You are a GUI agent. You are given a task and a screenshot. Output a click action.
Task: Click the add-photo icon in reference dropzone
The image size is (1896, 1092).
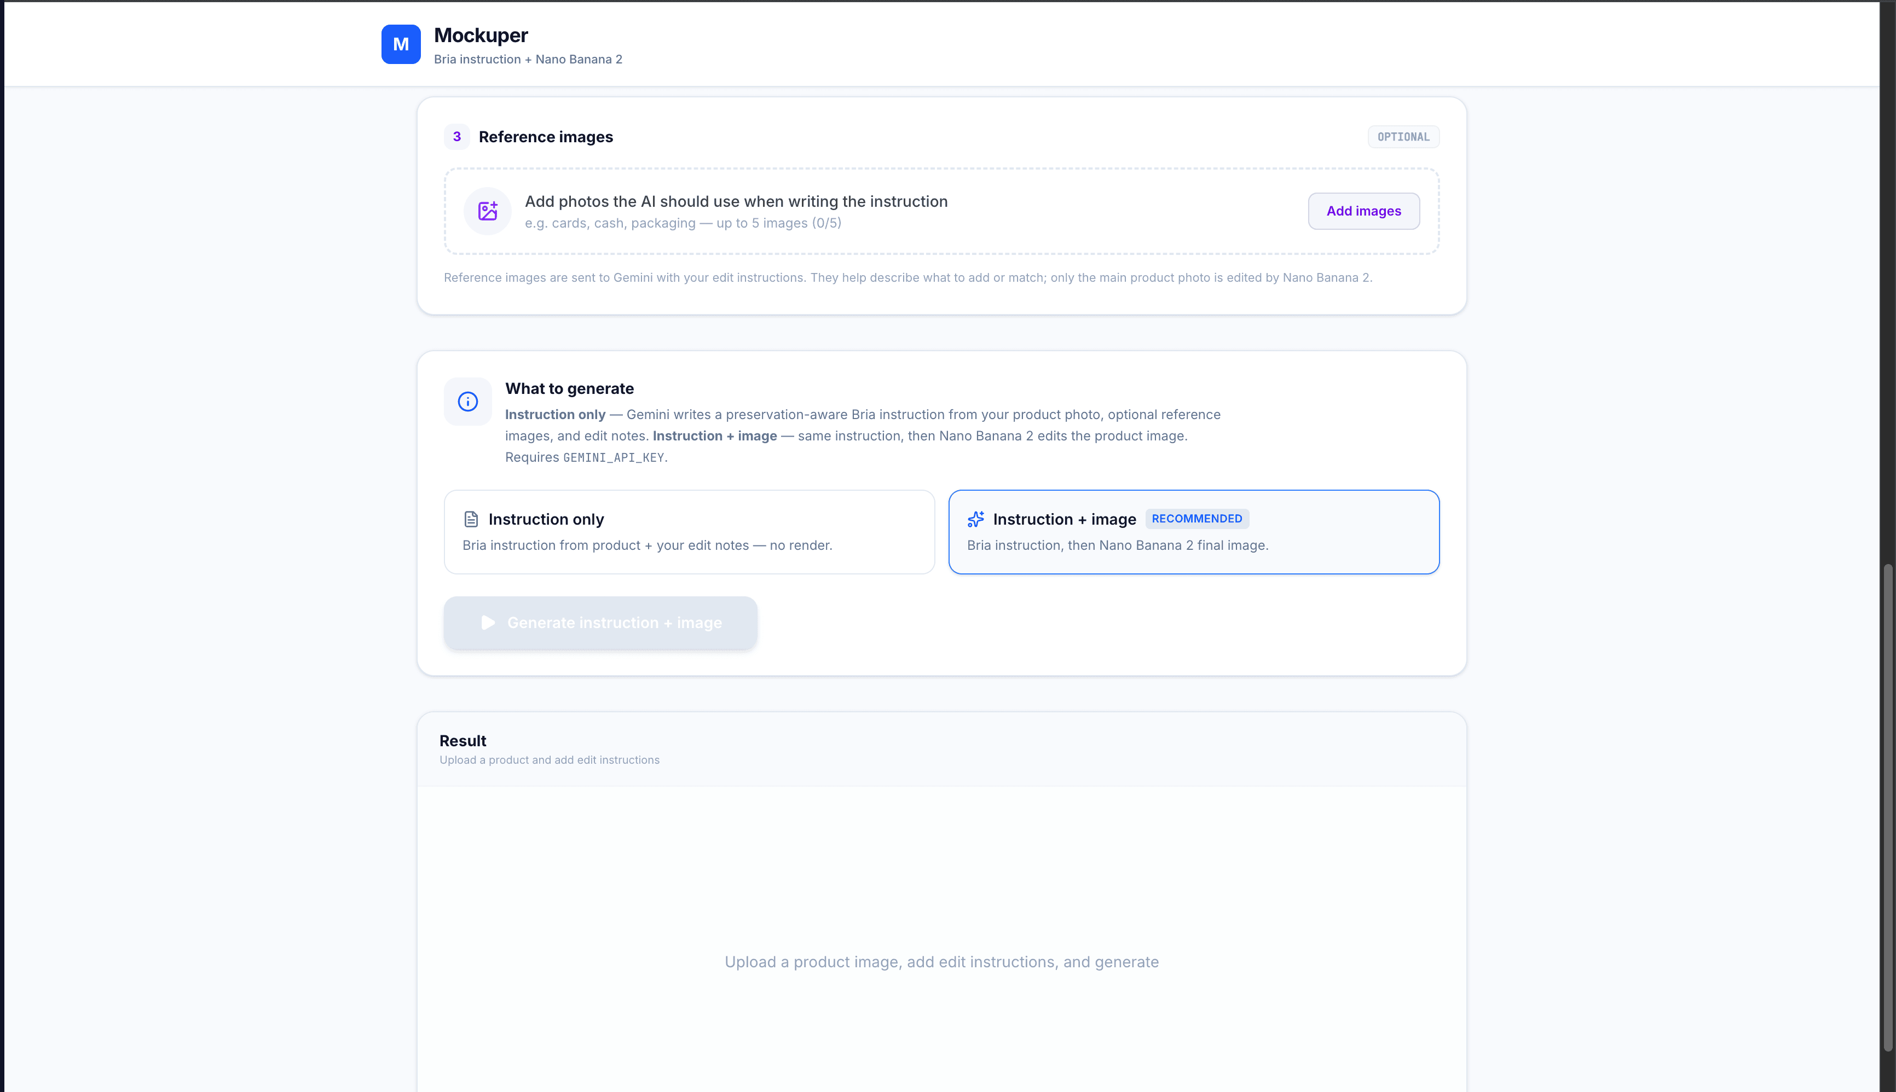488,211
